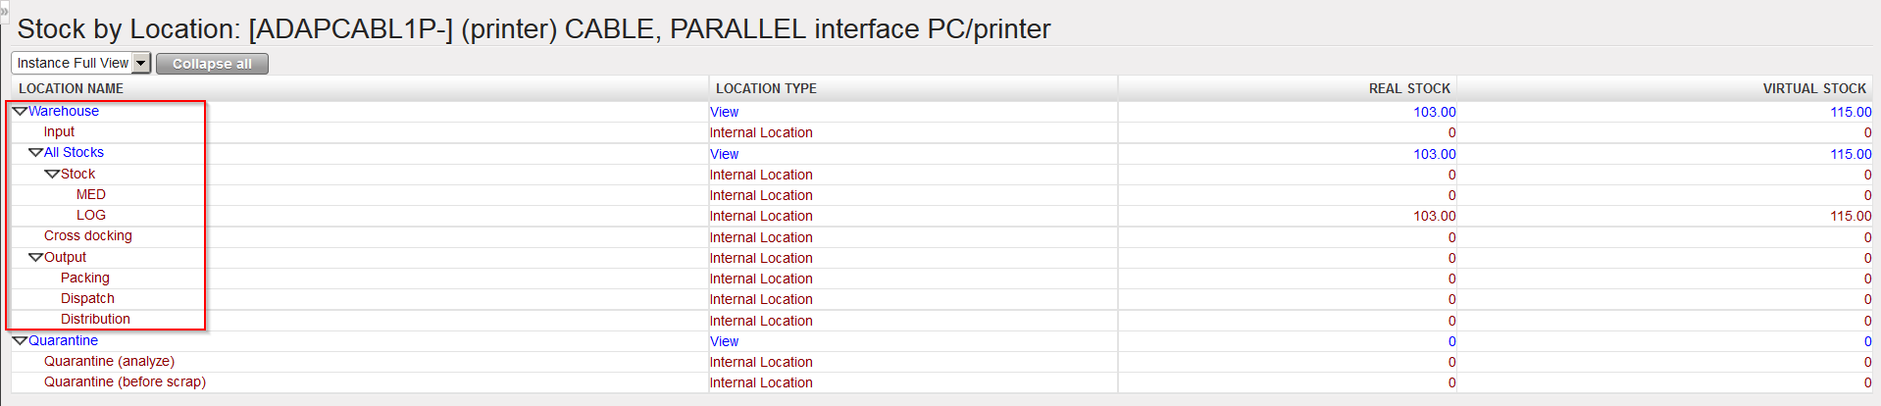The width and height of the screenshot is (1881, 406).
Task: Sort by the Virtual Stock column header
Action: [1813, 89]
